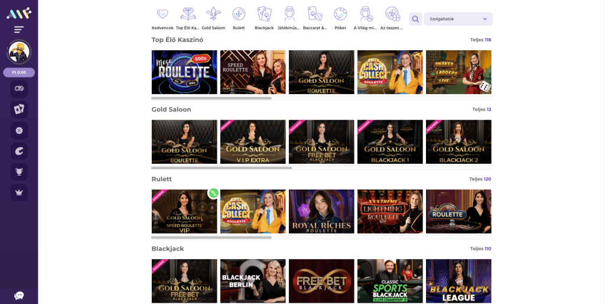The height and width of the screenshot is (304, 605).
Task: View all 120 Rulett games
Action: 480,179
